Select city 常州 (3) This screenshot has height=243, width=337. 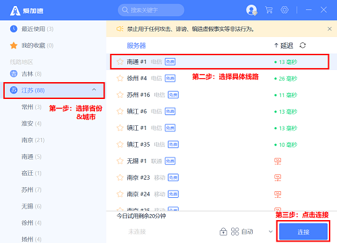coord(32,107)
